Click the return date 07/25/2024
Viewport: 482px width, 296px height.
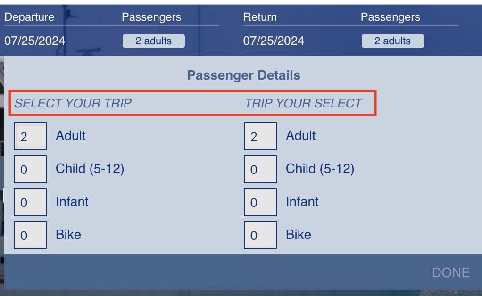(x=274, y=41)
